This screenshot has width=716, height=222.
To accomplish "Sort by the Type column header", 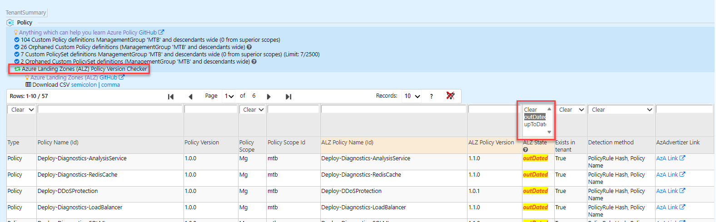I will coord(14,143).
